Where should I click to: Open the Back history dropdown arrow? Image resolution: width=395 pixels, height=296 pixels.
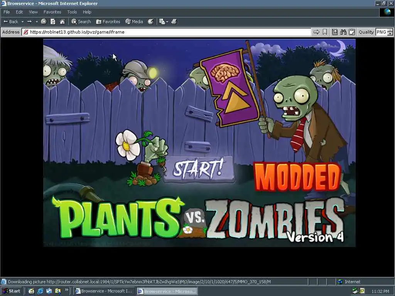tap(22, 22)
